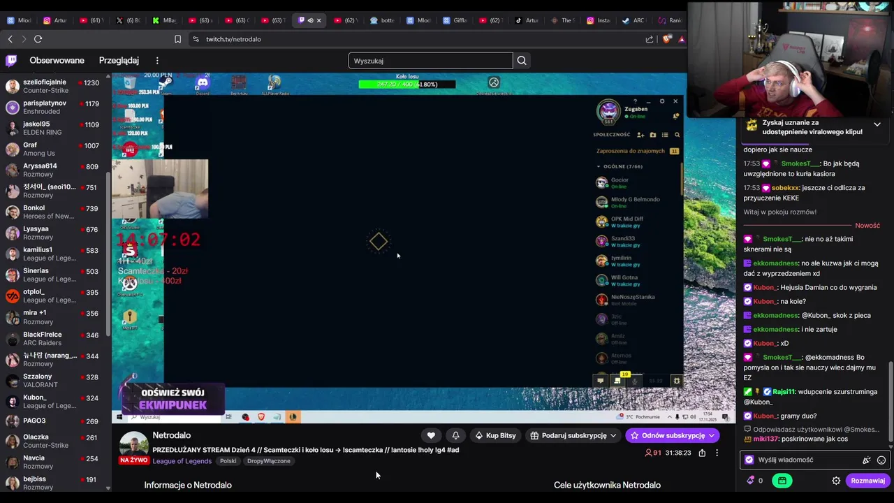Open the Brave shields icon
This screenshot has height=503, width=894.
coord(666,39)
